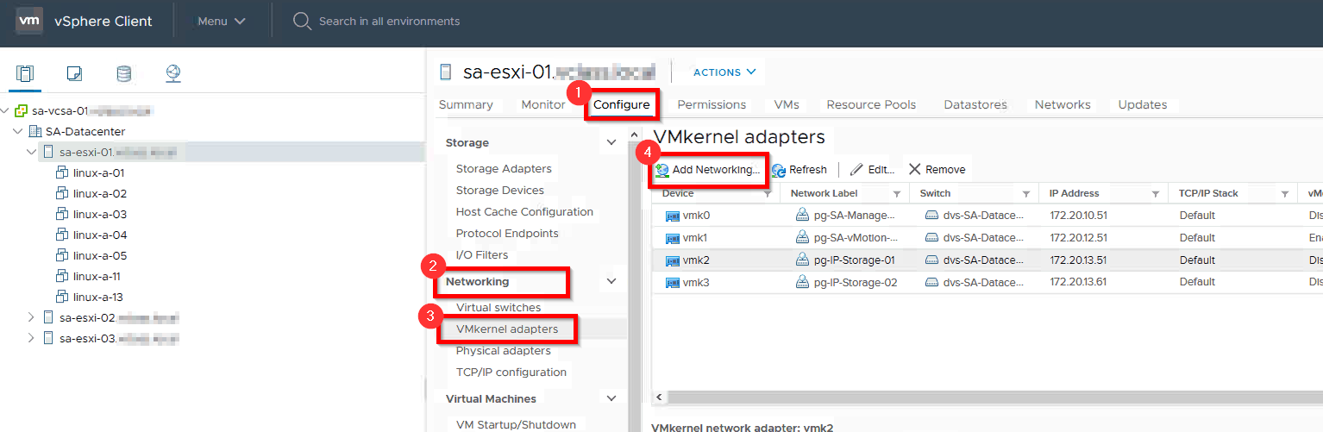Viewport: 1323px width, 432px height.
Task: Select linux-a-03 in inventory tree
Action: pyautogui.click(x=100, y=215)
